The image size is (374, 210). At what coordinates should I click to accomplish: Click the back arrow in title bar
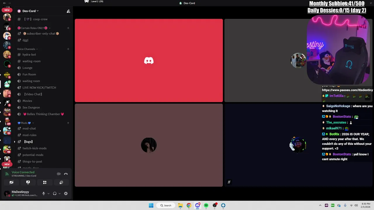tap(4, 3)
